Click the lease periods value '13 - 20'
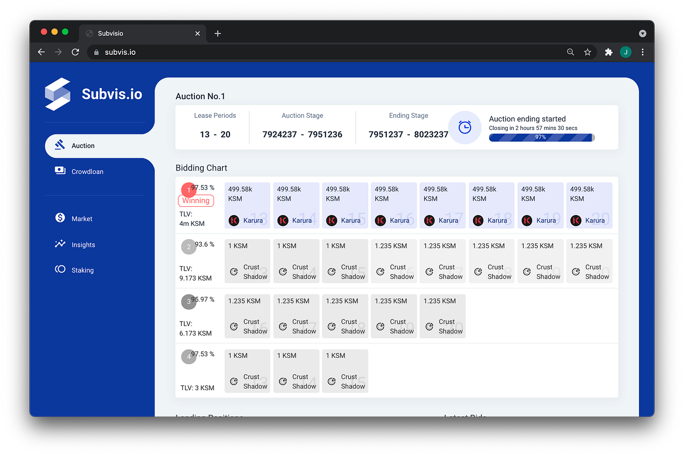Viewport: 684px width, 456px height. (215, 134)
